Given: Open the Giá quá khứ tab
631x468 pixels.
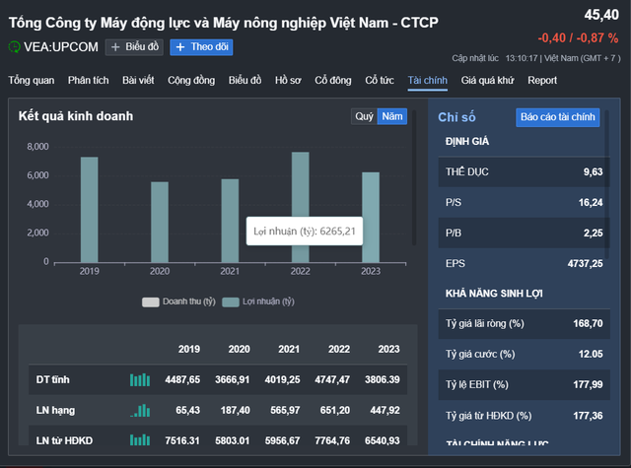Looking at the screenshot, I should 489,80.
